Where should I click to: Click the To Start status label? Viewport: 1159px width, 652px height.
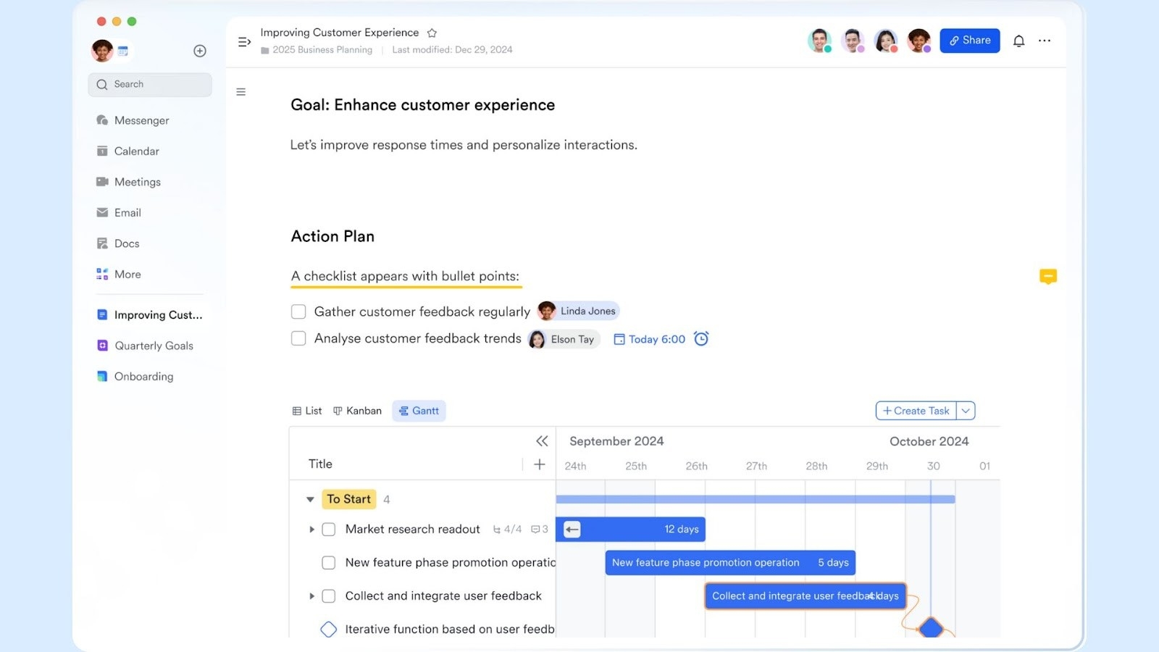click(349, 499)
